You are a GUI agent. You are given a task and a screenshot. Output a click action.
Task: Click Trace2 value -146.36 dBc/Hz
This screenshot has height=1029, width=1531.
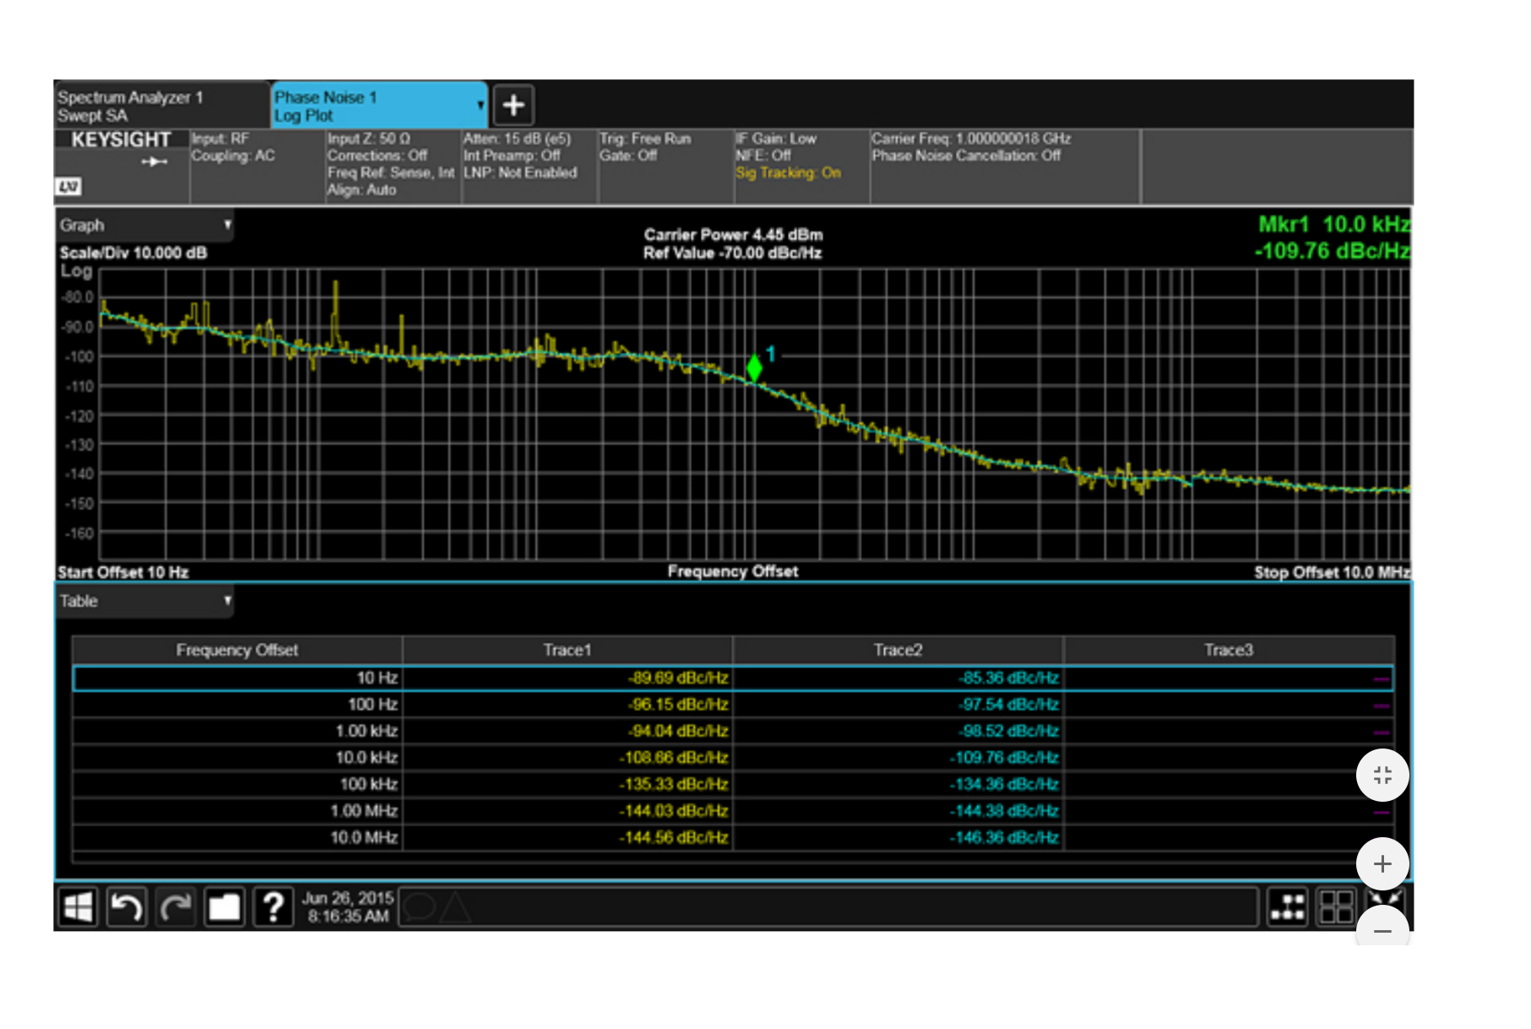pos(1004,838)
